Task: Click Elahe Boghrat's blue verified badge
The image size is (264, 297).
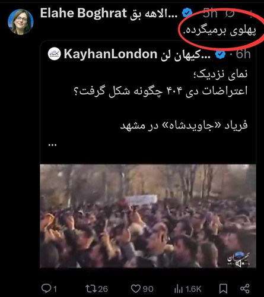Action: coord(187,13)
